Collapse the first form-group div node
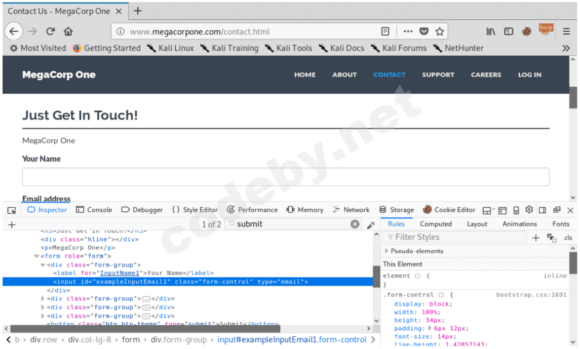 click(43, 265)
